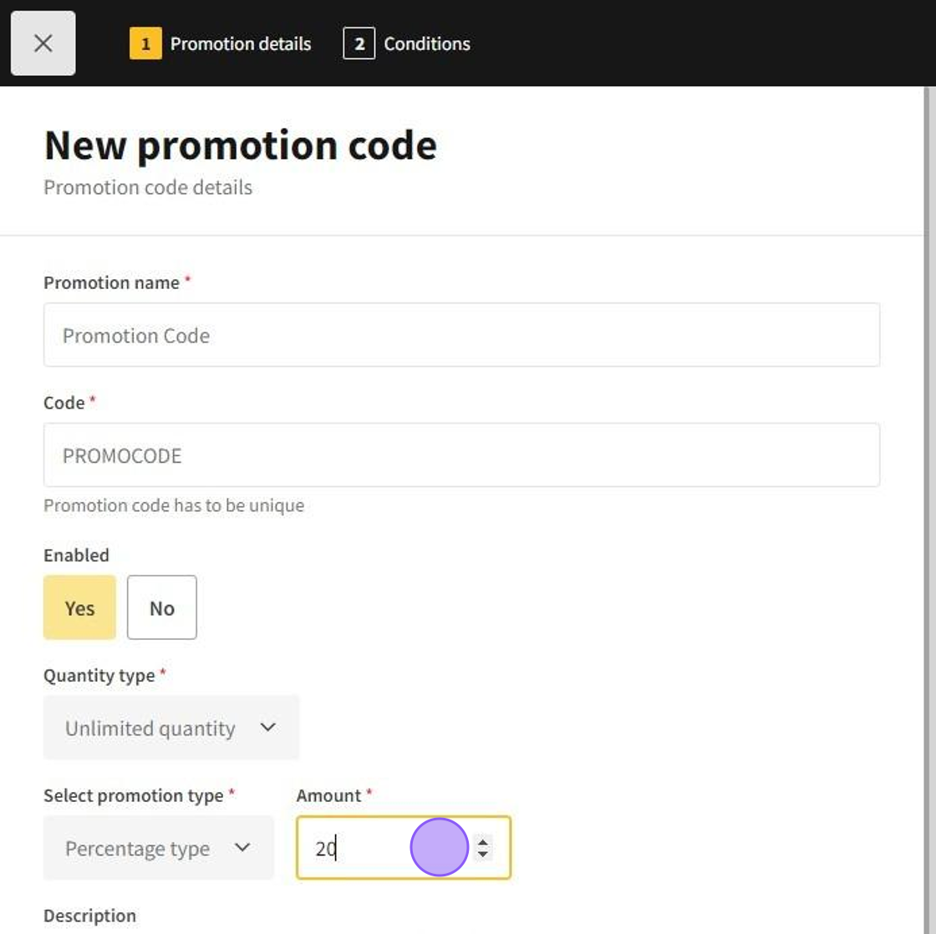Close the new promotion form

click(43, 43)
